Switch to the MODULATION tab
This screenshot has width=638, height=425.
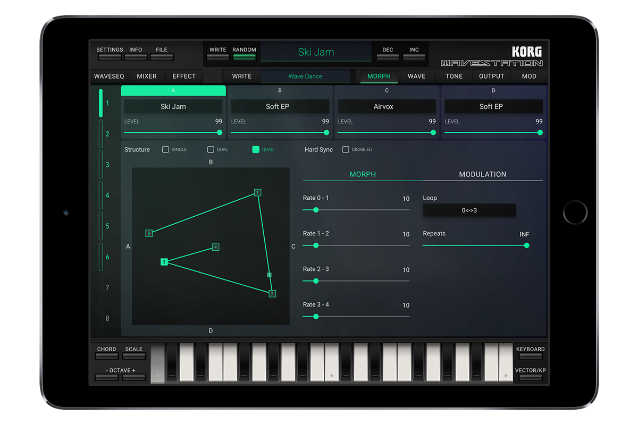pos(482,174)
